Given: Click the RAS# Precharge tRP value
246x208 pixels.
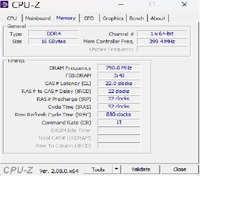Looking at the screenshot, I should (119, 99).
